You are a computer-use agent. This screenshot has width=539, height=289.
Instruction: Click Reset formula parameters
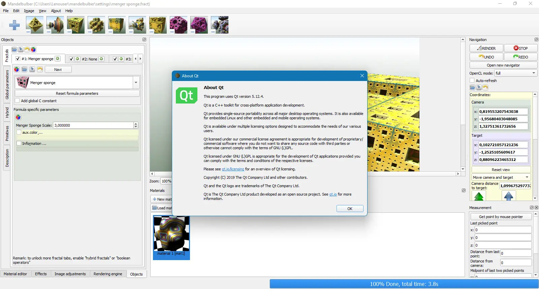77,93
